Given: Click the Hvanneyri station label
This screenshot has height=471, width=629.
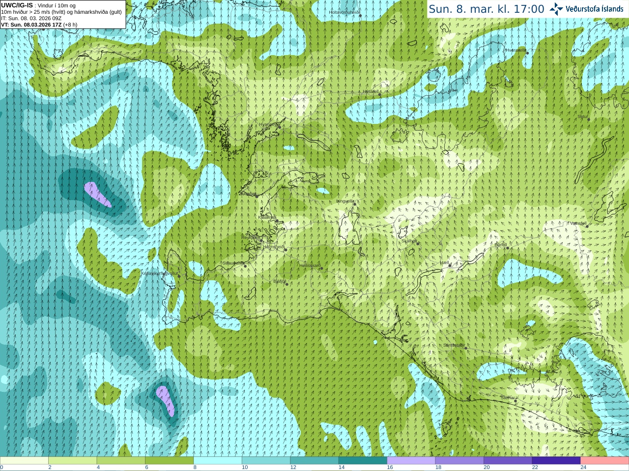Looking at the screenshot, I should pos(269,125).
